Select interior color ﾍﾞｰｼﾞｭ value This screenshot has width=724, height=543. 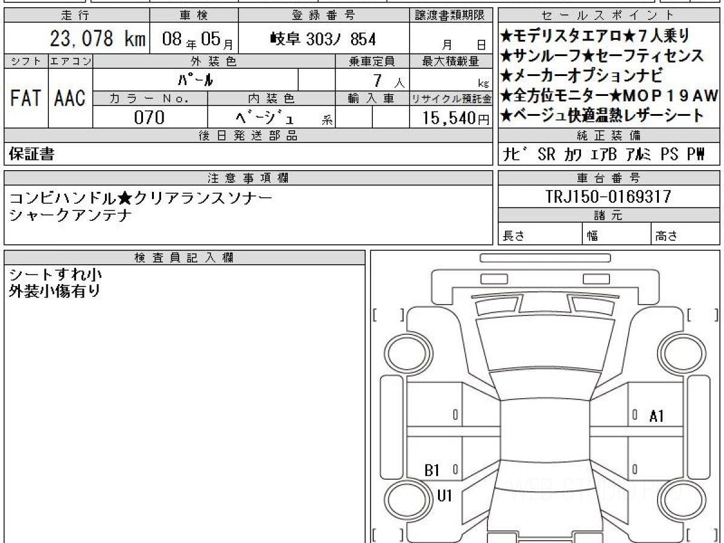coord(265,117)
